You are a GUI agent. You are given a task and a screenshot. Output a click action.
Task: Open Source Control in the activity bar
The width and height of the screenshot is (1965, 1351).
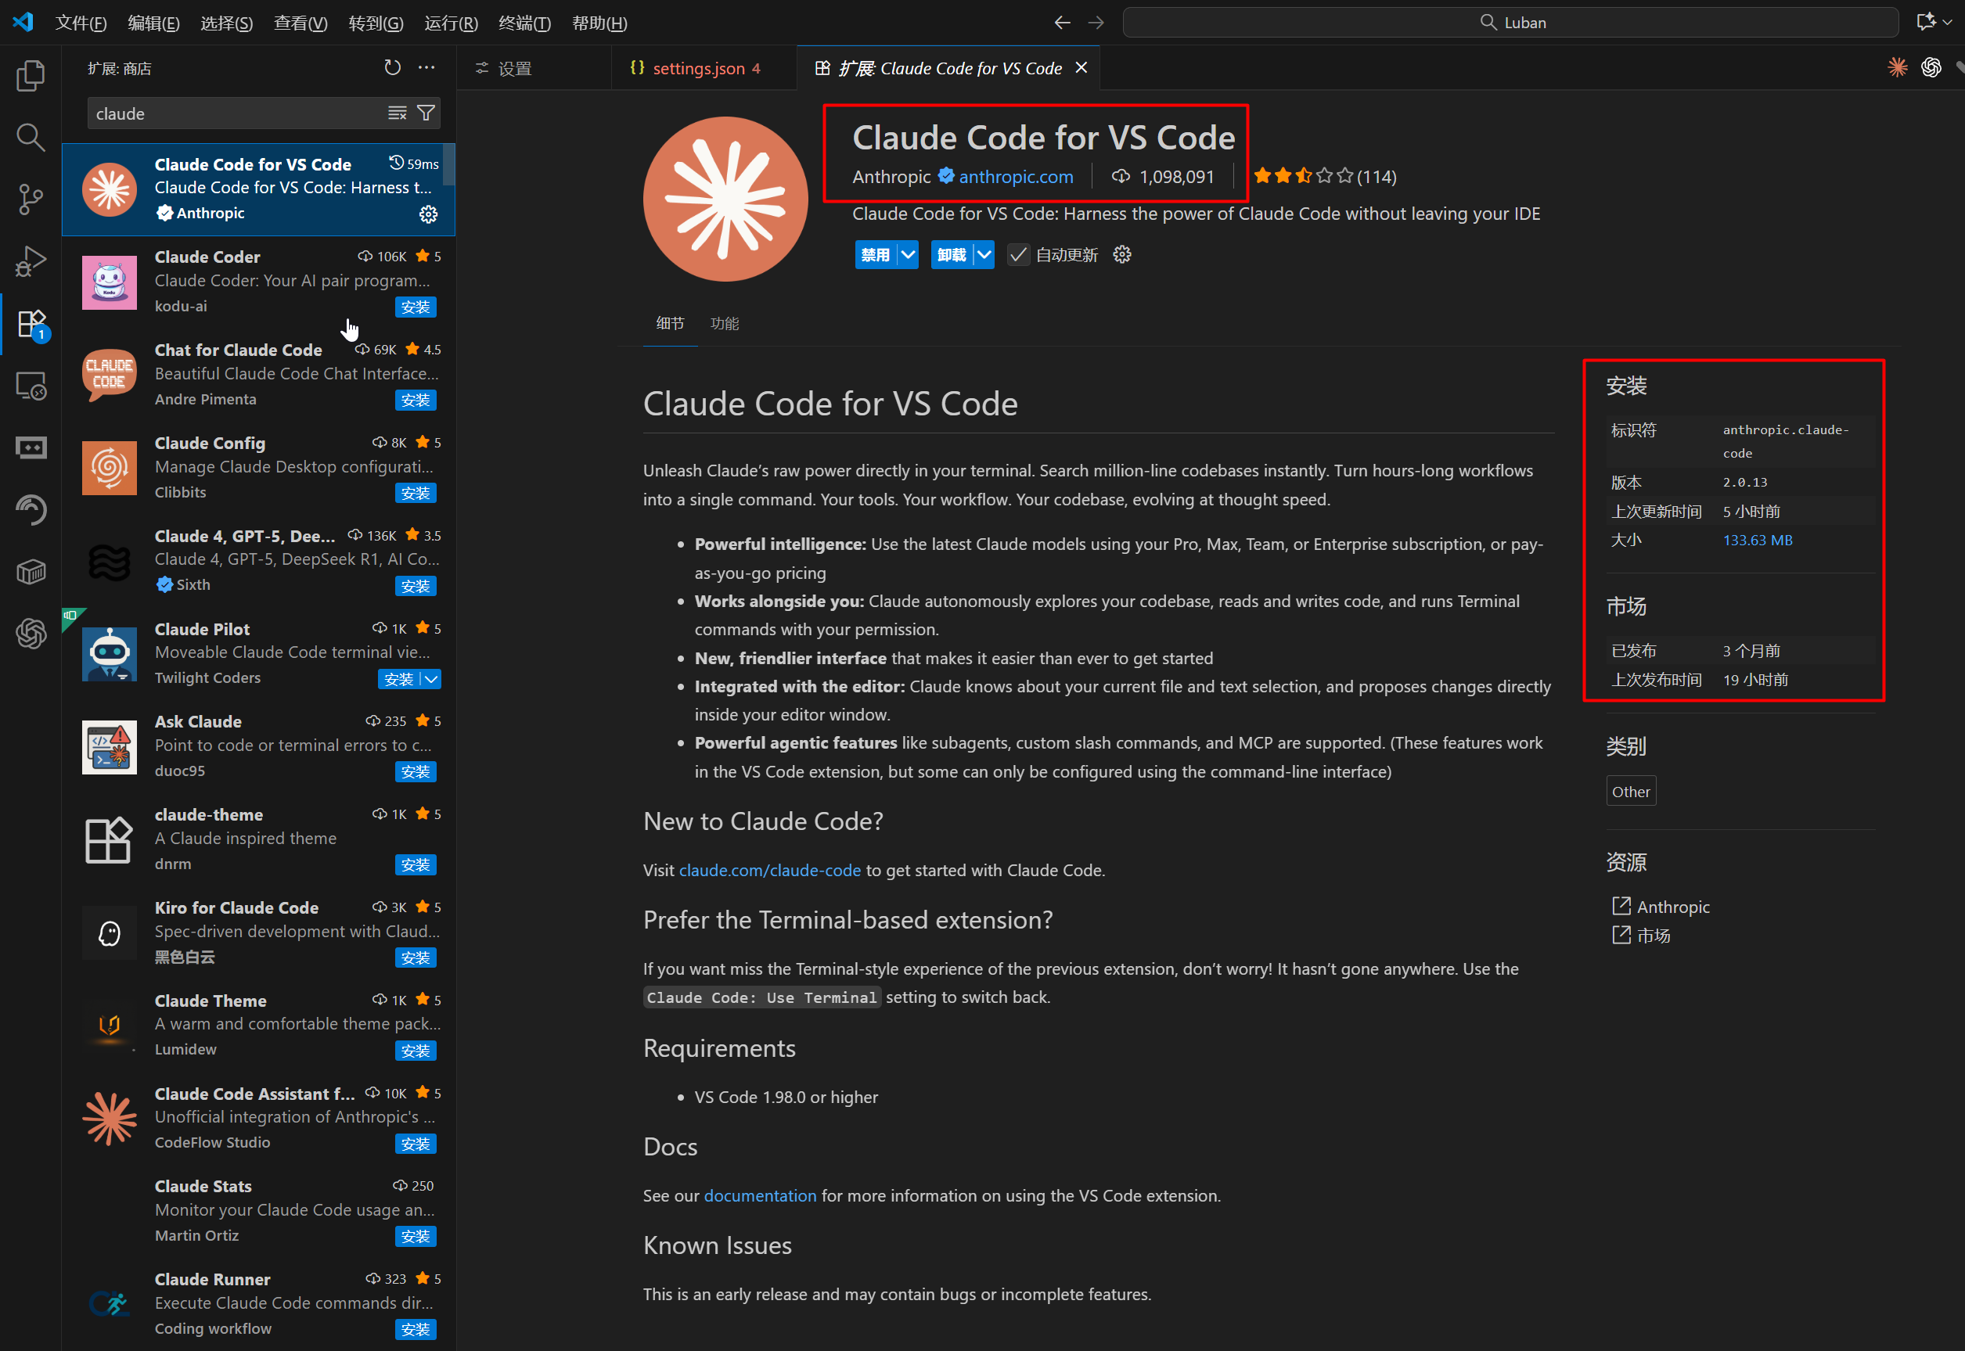pyautogui.click(x=31, y=199)
